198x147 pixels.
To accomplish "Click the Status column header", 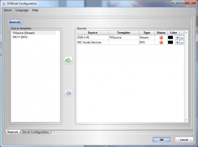I will coord(161,33).
